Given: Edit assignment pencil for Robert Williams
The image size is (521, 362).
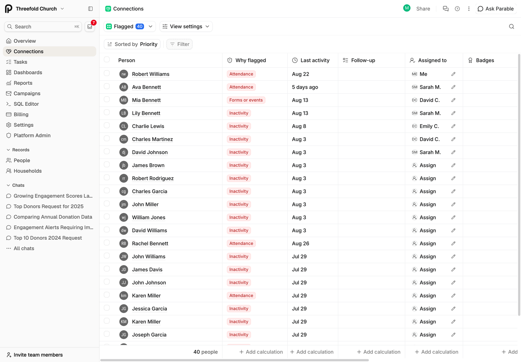Looking at the screenshot, I should coord(453,74).
